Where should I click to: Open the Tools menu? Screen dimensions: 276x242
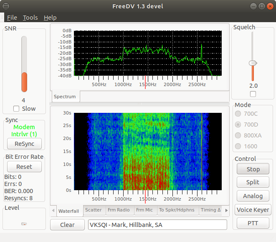tap(30, 18)
